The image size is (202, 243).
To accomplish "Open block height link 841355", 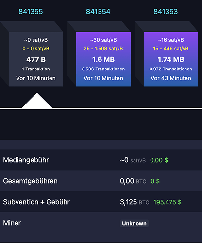I will coord(31,12).
